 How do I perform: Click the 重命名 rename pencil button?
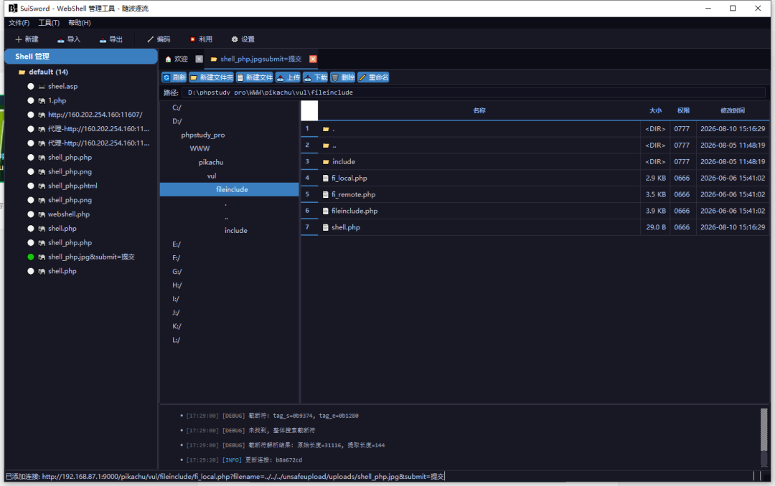coord(373,77)
